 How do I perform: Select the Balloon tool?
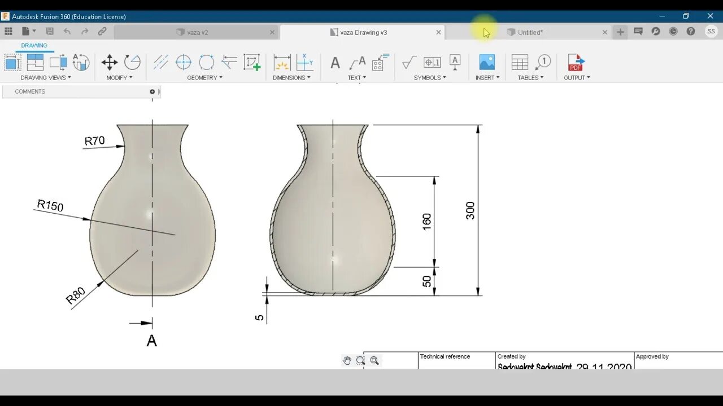pos(543,61)
